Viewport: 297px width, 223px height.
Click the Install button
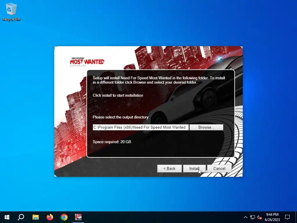[x=194, y=168]
